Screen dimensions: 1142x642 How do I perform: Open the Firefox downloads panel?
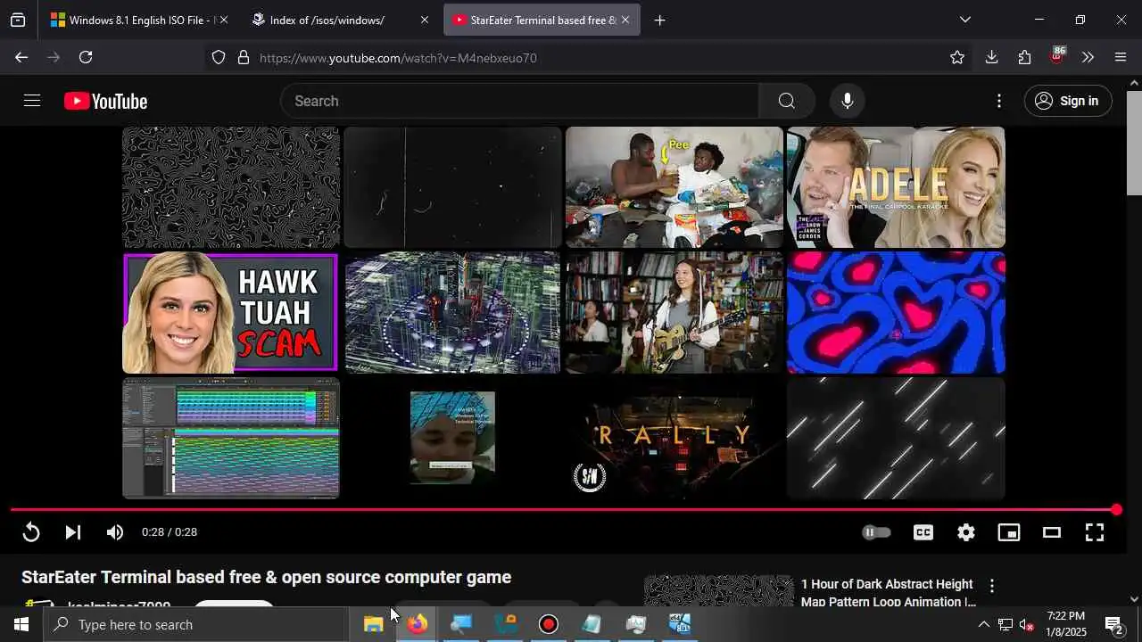[991, 57]
